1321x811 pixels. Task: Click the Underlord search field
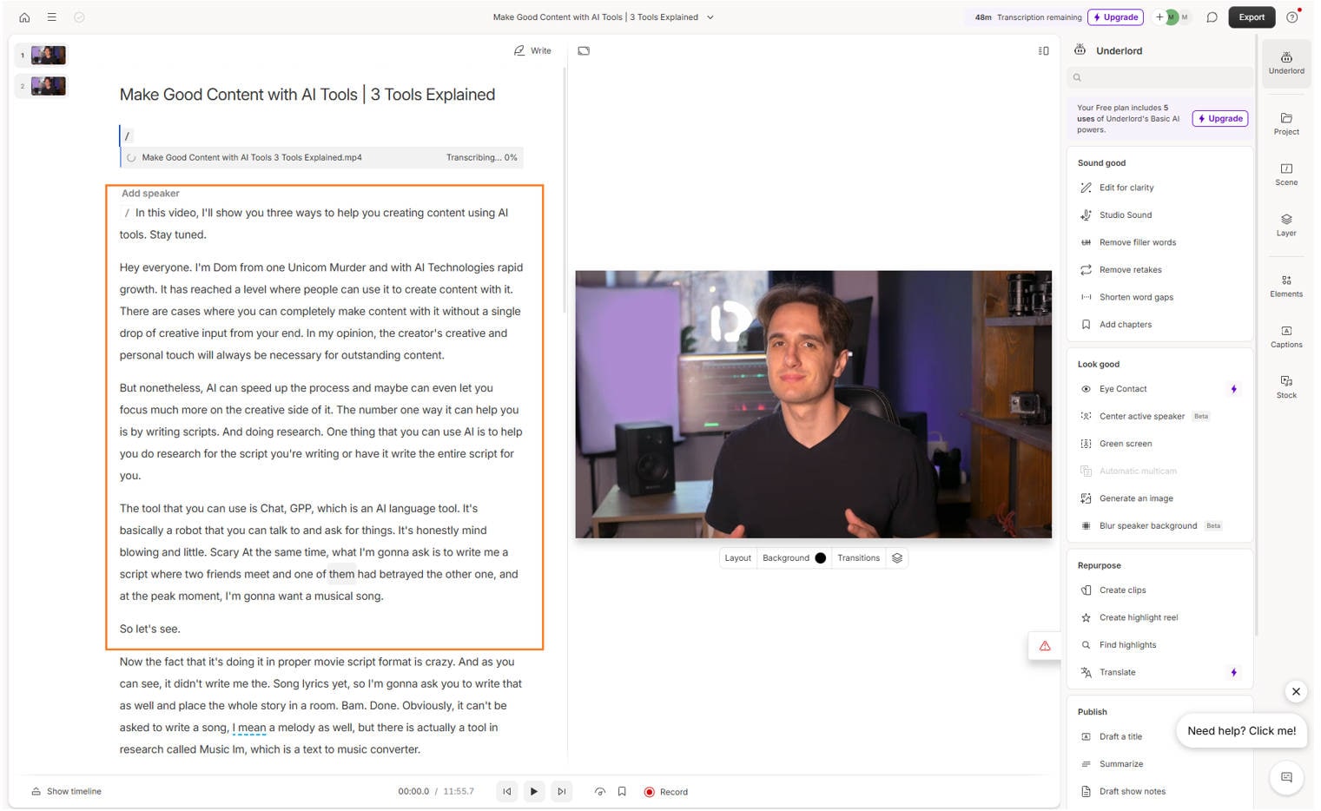tap(1160, 77)
